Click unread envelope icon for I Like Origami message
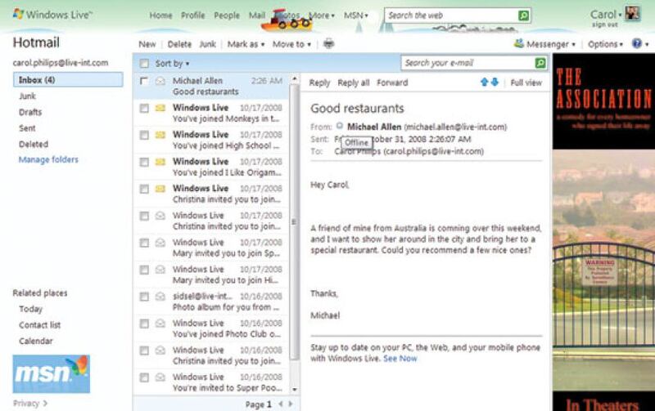The image size is (655, 411). pyautogui.click(x=160, y=162)
